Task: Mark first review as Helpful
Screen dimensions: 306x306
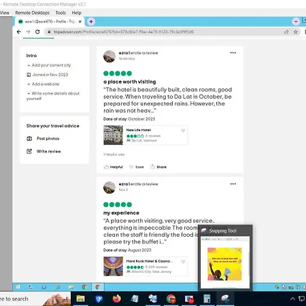Action: [x=114, y=167]
